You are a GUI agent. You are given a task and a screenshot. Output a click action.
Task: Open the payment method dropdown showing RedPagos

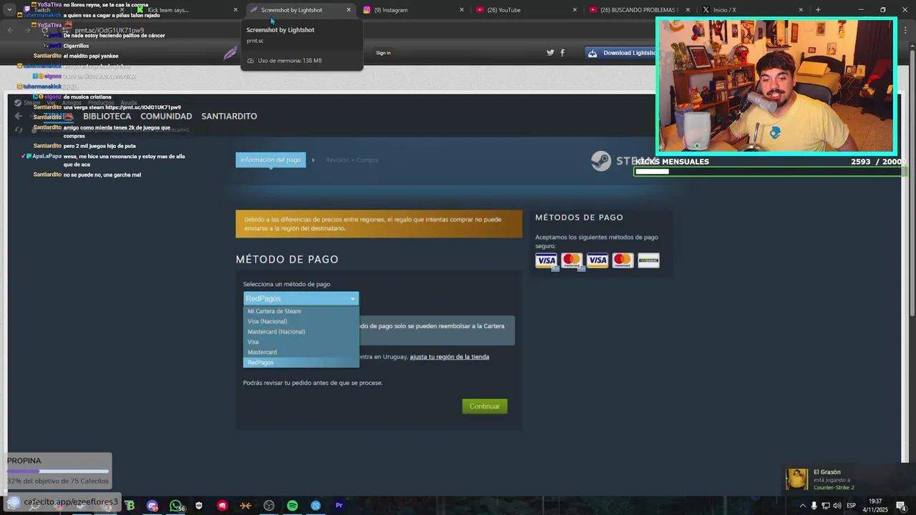point(301,298)
